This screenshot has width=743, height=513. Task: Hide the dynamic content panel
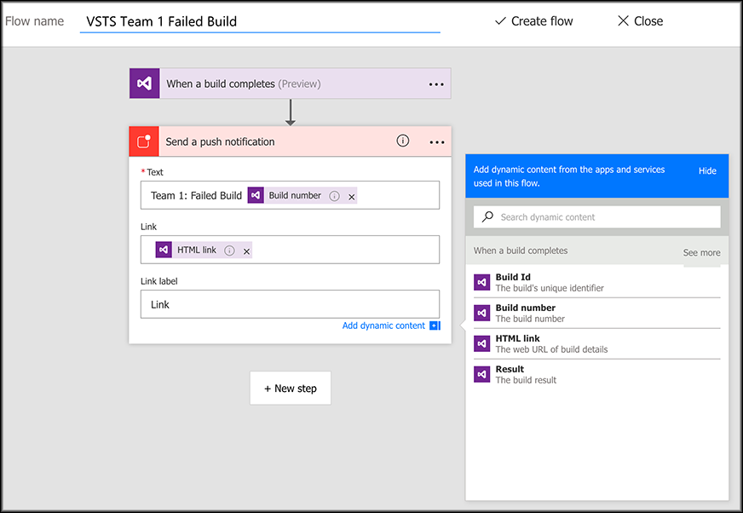[707, 170]
